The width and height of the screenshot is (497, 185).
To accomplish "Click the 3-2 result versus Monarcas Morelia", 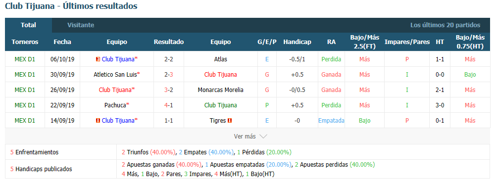I will 169,90.
